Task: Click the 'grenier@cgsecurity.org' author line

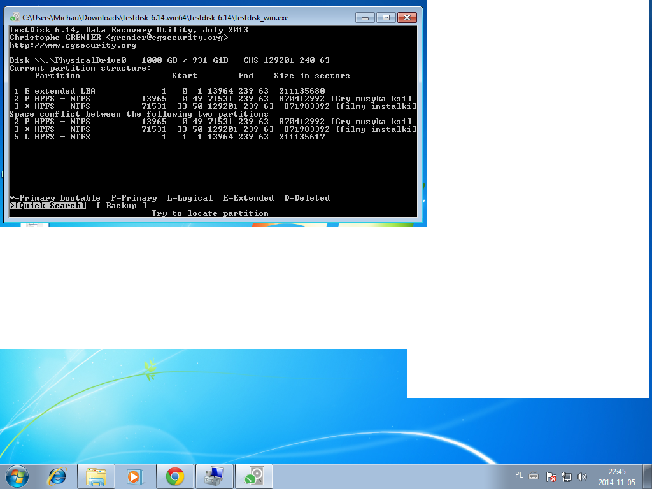Action: point(118,38)
